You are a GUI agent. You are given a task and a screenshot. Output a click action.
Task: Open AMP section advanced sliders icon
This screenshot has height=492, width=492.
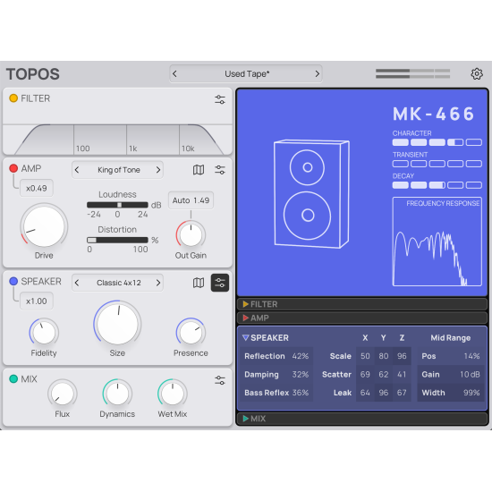pyautogui.click(x=220, y=170)
